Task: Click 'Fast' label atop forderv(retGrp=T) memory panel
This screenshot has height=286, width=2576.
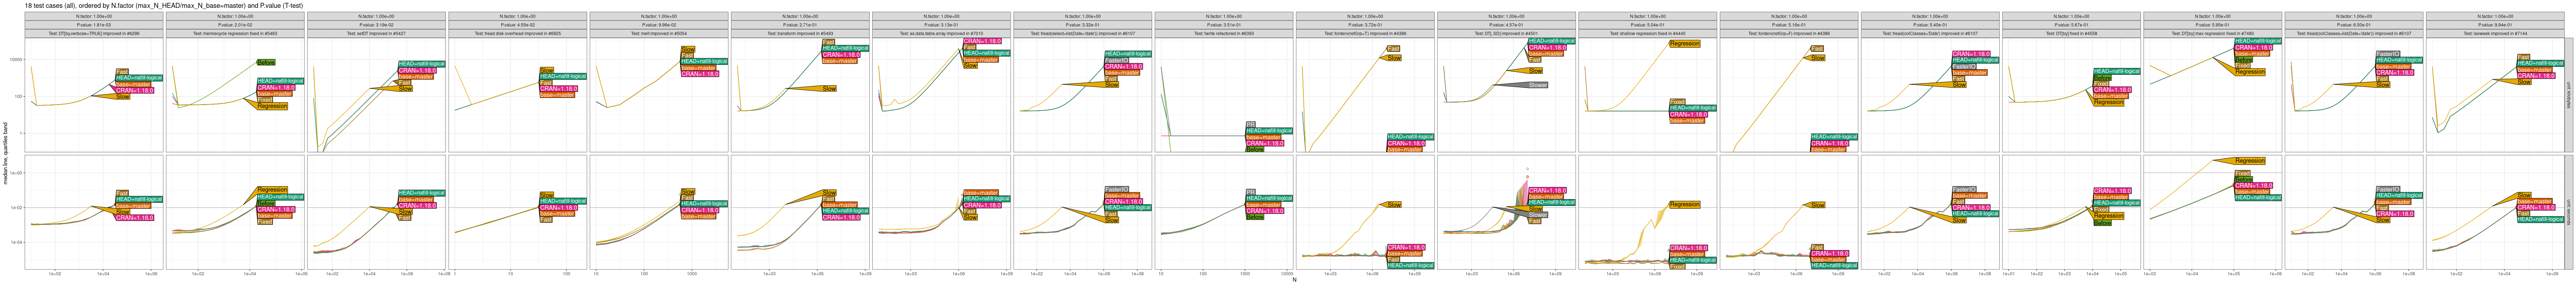Action: [1394, 48]
